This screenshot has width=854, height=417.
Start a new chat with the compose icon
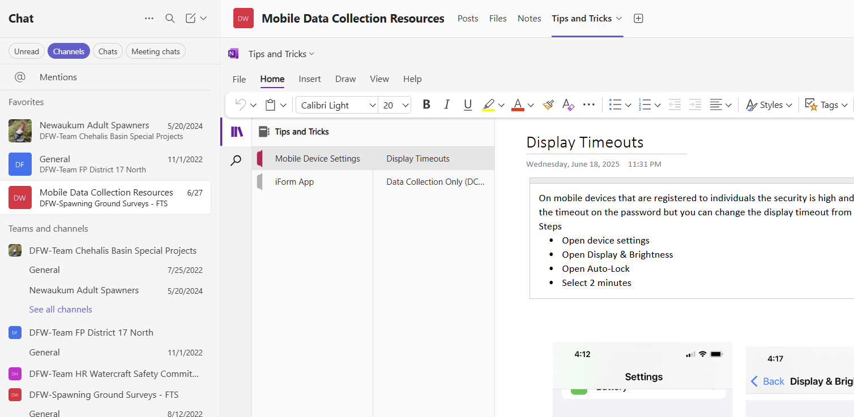click(191, 19)
